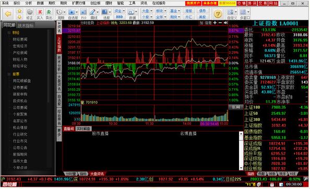Screen dimensions: 310x189
Task: Expand the 周期 period dropdown arrow
Action: 64,12
